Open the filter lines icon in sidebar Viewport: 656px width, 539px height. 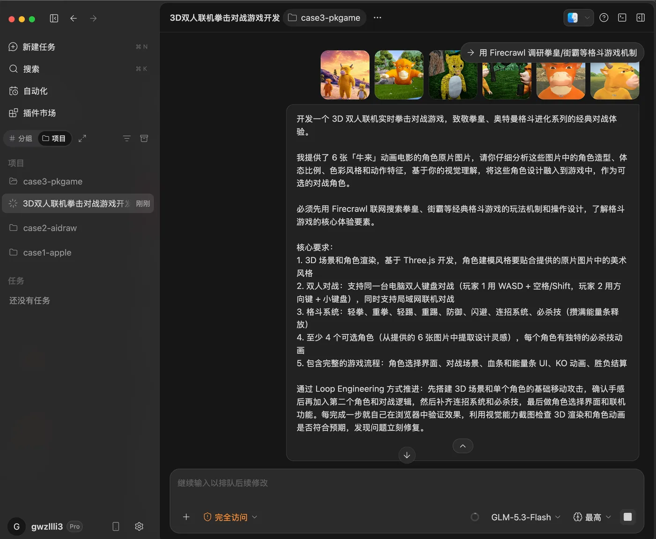(x=127, y=139)
